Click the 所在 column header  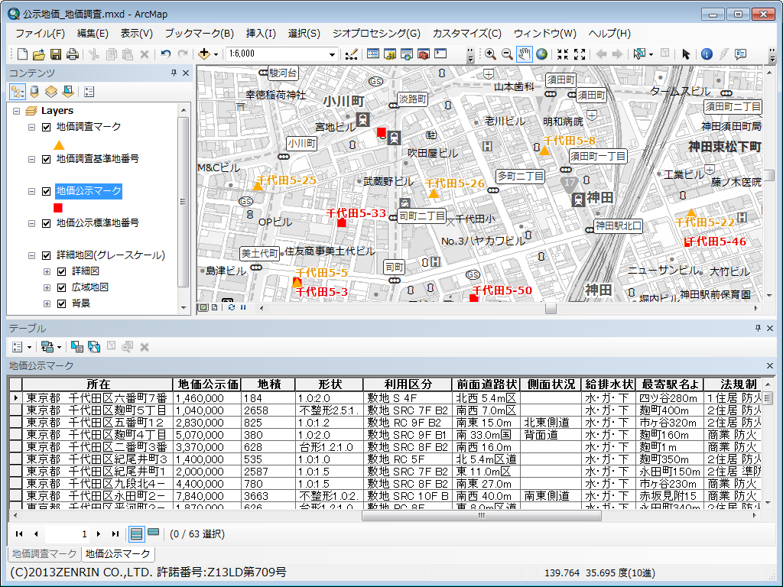click(x=97, y=384)
